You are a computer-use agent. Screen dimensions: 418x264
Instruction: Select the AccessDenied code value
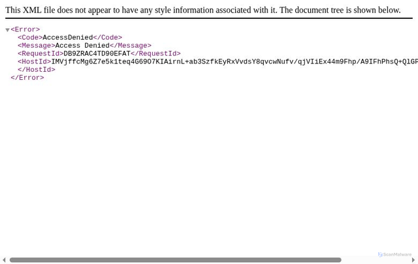[68, 38]
